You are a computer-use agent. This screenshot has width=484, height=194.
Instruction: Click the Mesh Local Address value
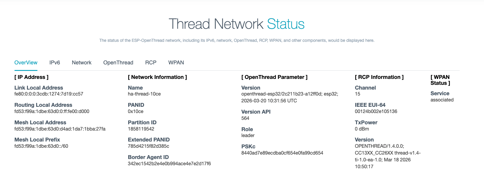point(60,129)
